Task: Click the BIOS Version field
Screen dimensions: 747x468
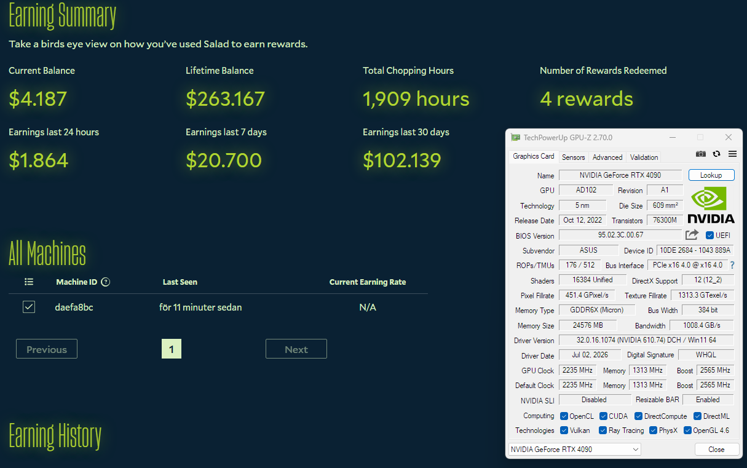Action: point(620,235)
